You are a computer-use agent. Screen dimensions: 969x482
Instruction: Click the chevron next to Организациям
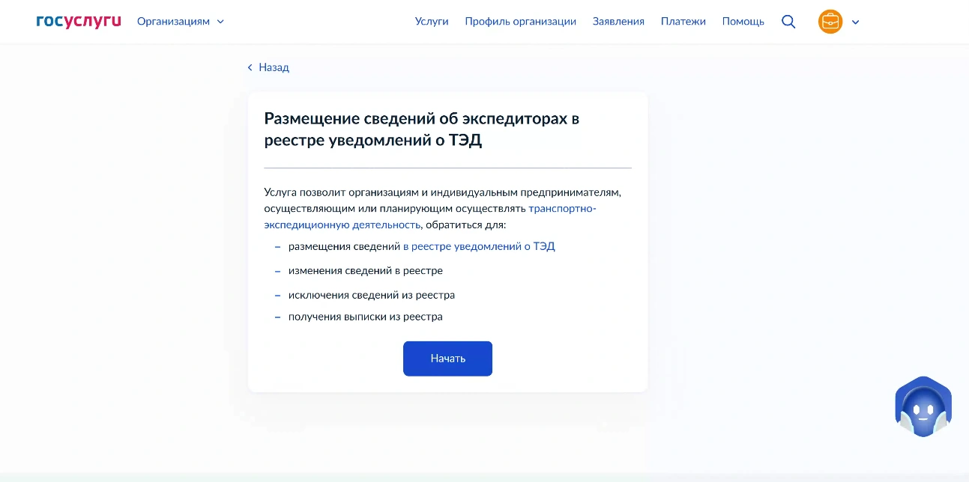(220, 22)
